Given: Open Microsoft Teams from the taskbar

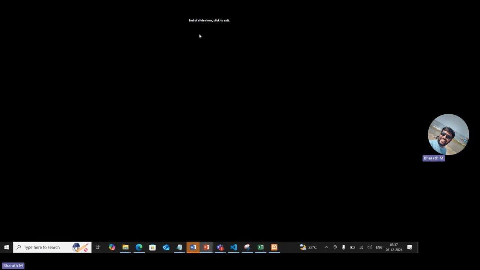Looking at the screenshot, I should [220, 247].
